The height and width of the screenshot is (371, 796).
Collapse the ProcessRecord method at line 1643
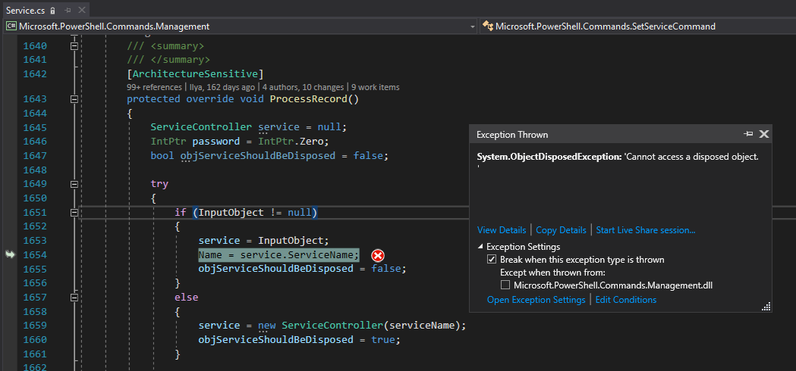coord(74,99)
